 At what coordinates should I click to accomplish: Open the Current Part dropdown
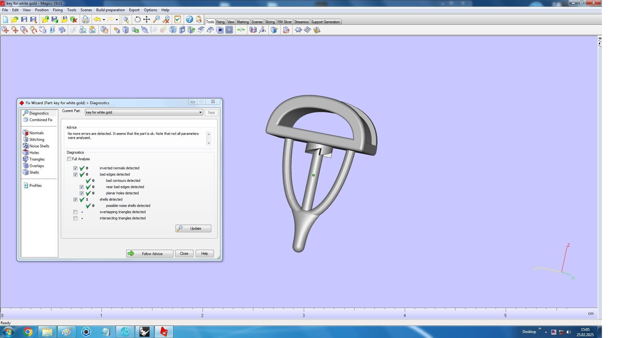coord(200,112)
